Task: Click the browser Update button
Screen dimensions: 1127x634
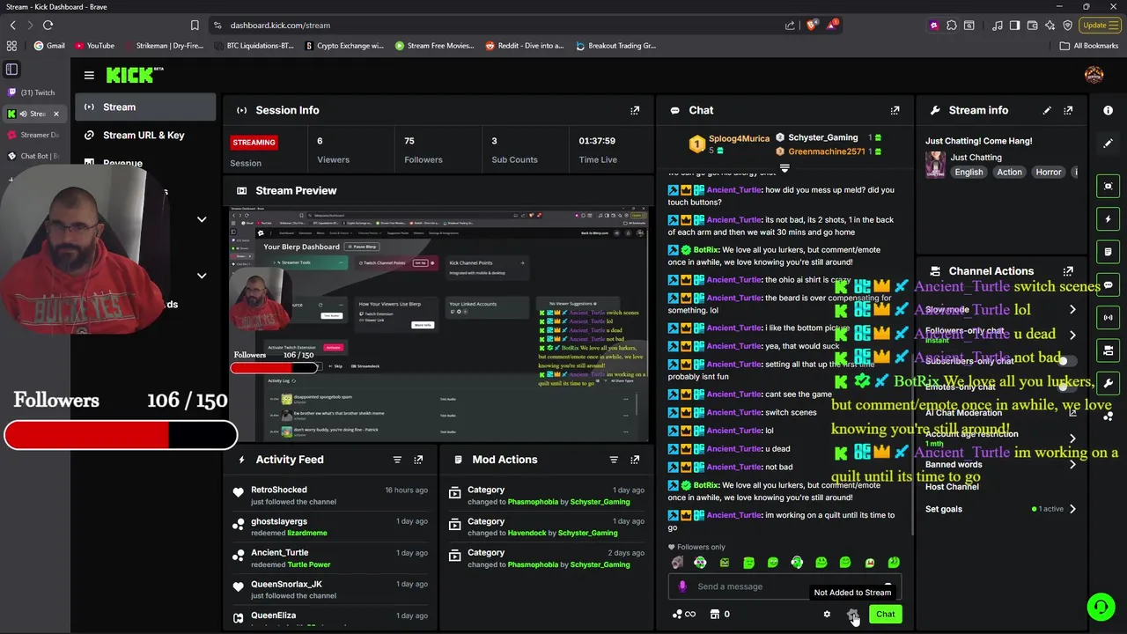Action: click(1100, 26)
